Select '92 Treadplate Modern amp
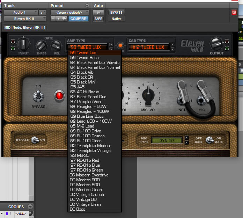This screenshot has height=218, width=243. click(95, 146)
